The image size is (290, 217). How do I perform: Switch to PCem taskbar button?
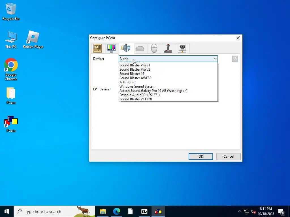pyautogui.click(x=158, y=211)
